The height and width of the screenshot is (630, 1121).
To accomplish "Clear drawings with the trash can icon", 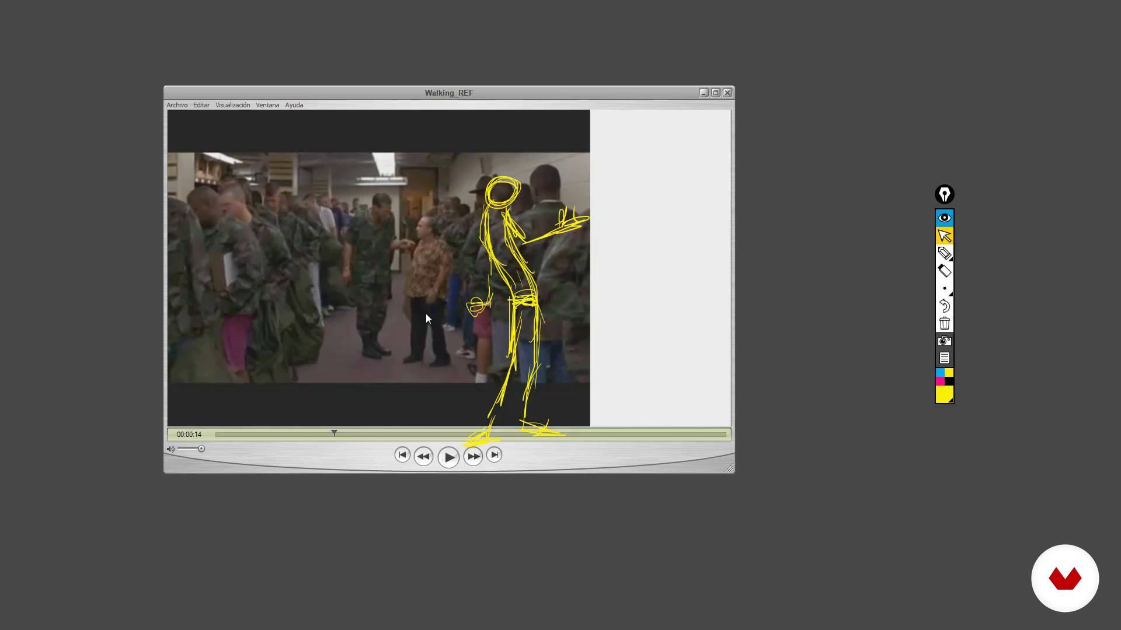I will pos(944,323).
